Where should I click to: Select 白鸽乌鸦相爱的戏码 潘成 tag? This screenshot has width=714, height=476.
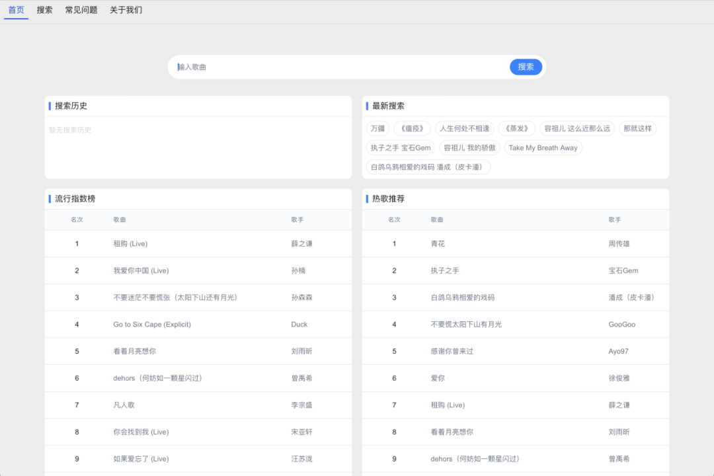(428, 167)
